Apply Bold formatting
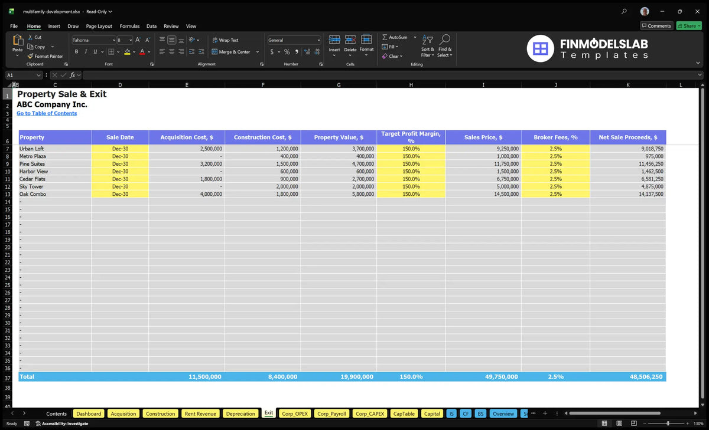This screenshot has width=709, height=430. 77,52
